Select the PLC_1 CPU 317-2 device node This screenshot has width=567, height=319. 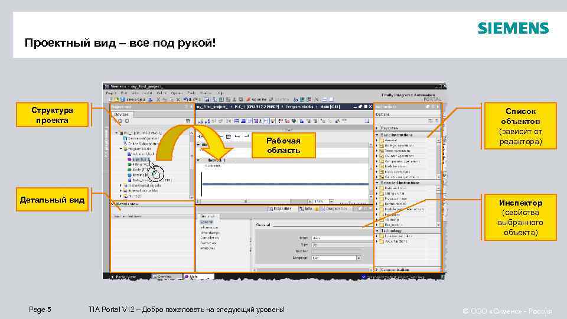(x=141, y=133)
